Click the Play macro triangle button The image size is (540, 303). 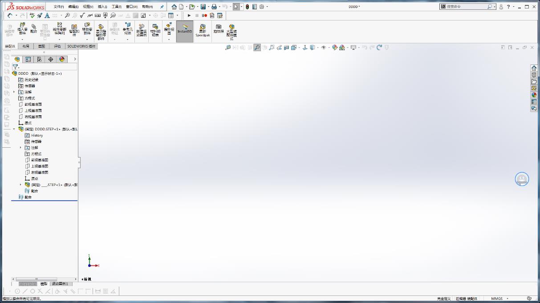click(x=189, y=15)
